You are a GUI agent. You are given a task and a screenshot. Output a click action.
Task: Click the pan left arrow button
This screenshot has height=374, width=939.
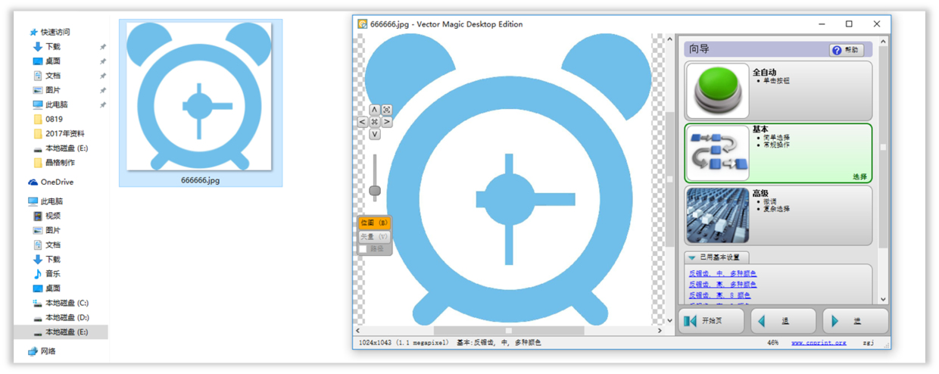click(x=362, y=122)
